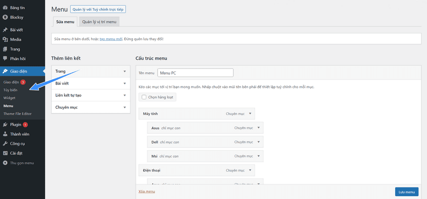This screenshot has width=427, height=199.
Task: Expand the Msi menu item arrow
Action: [x=259, y=156]
